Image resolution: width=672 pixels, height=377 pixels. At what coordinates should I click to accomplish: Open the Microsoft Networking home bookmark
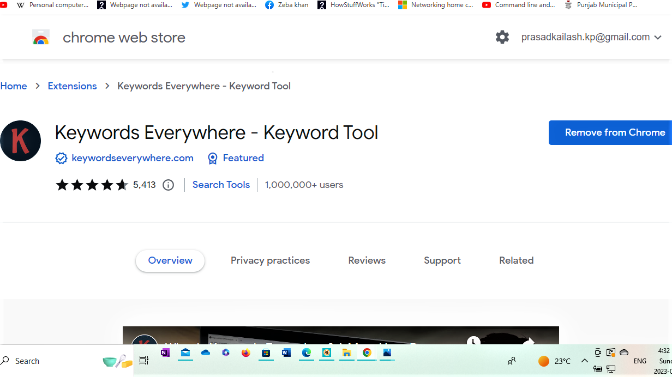click(x=436, y=5)
